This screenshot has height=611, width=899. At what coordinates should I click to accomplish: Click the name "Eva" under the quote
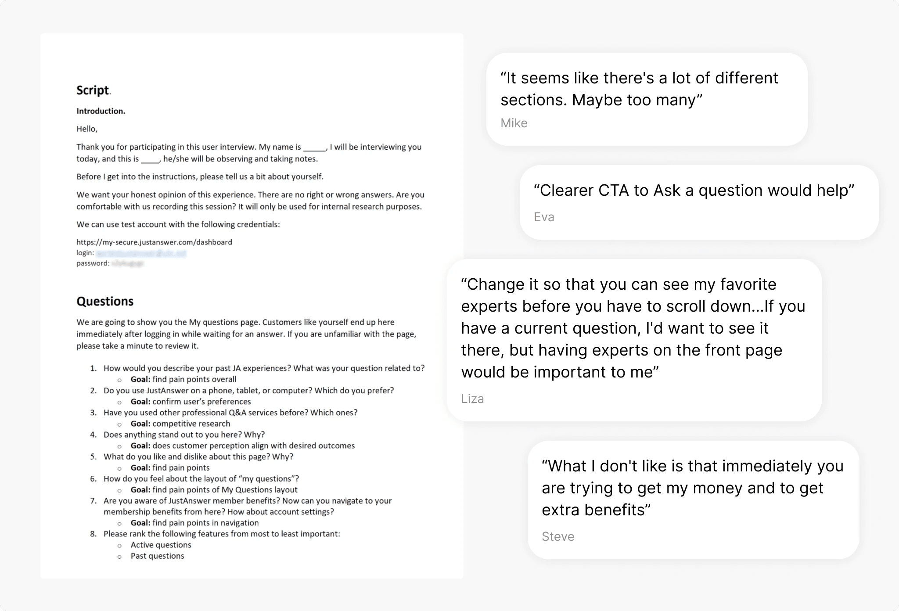544,217
